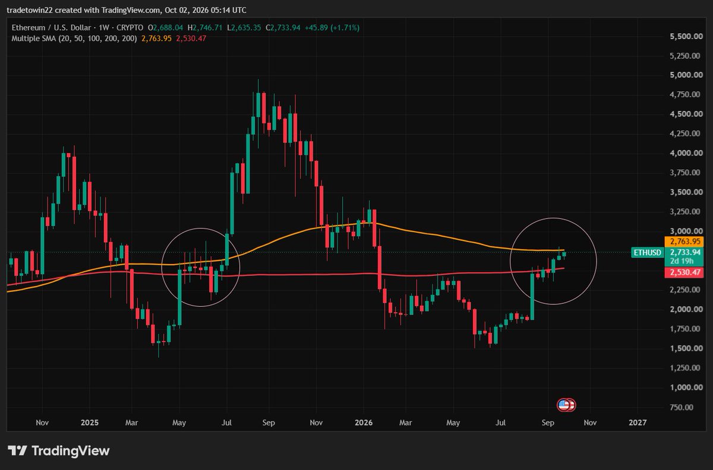
Task: Select the high value "H2,746.71"
Action: point(205,28)
